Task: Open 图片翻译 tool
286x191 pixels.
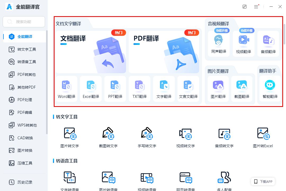Action: (x=218, y=89)
